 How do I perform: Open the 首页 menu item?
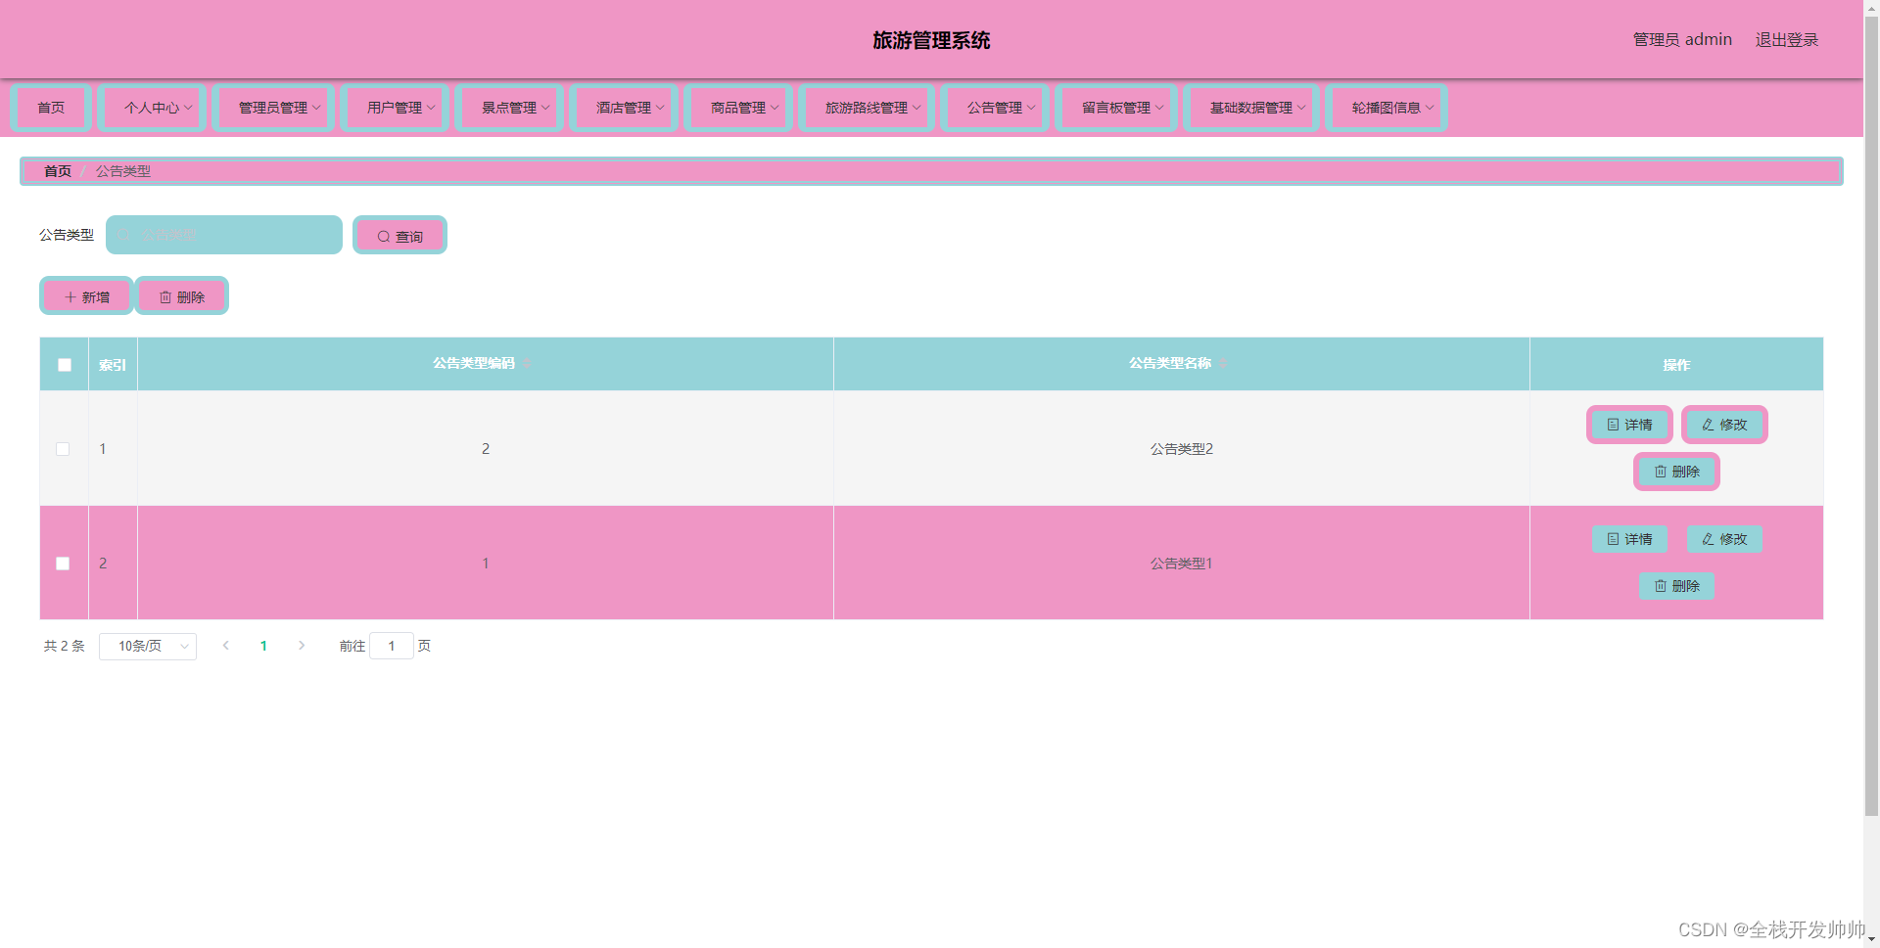(x=51, y=108)
